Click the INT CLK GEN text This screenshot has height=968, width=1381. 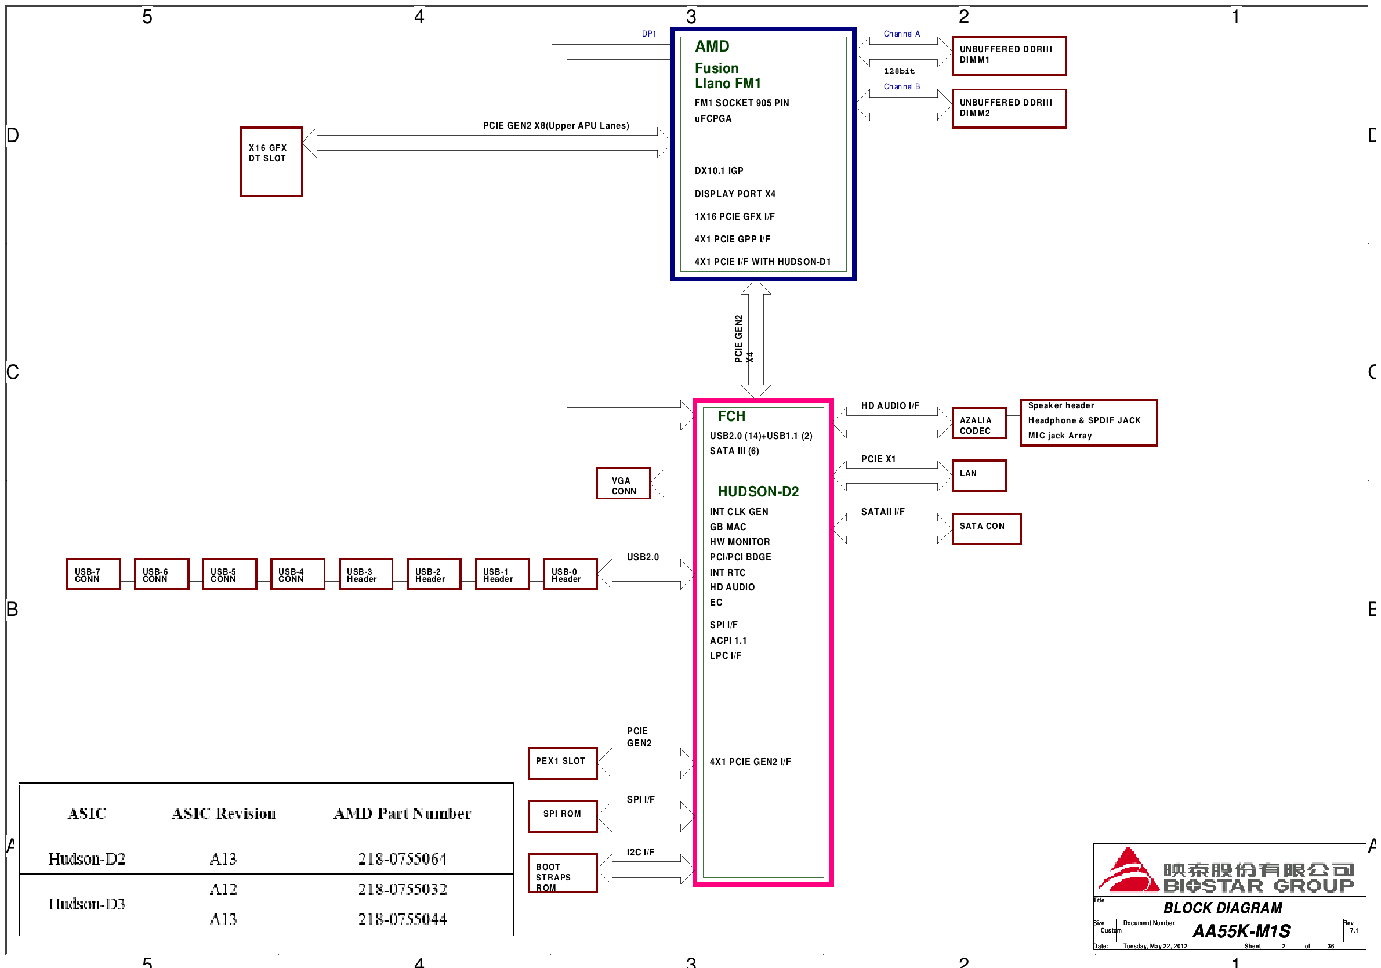click(x=738, y=512)
